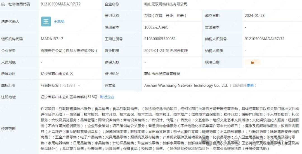Expand the 互联网批发 F5193 industry dropdown chevron

coord(79,86)
